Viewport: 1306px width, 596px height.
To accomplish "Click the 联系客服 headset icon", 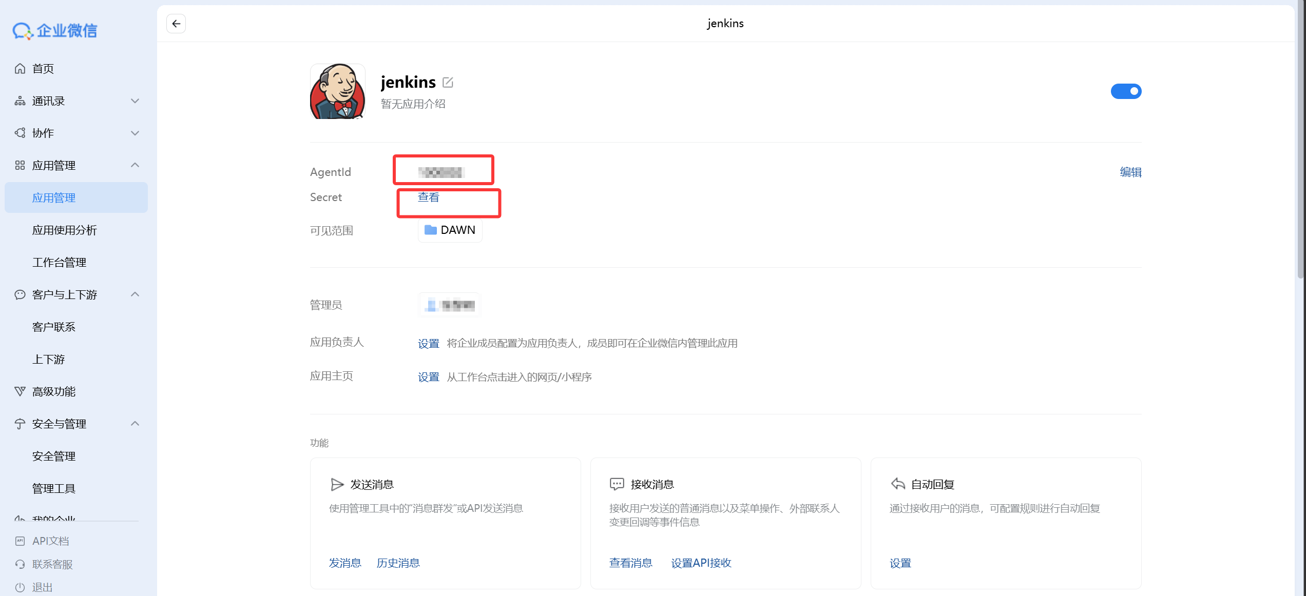I will point(20,564).
